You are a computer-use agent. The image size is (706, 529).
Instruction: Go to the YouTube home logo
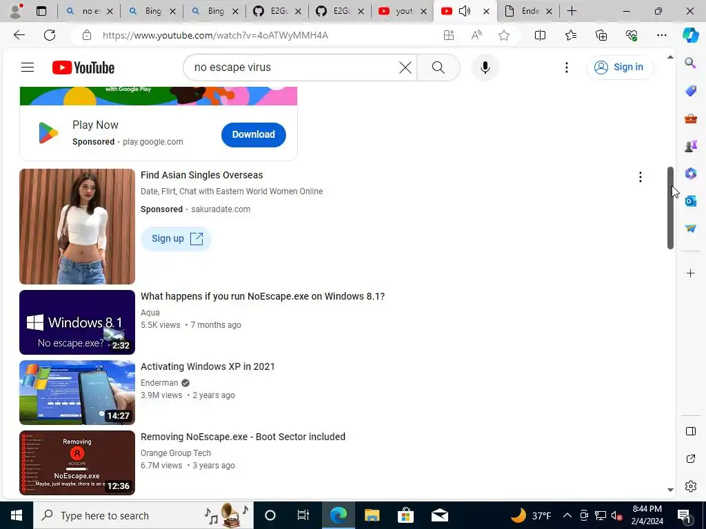click(83, 68)
